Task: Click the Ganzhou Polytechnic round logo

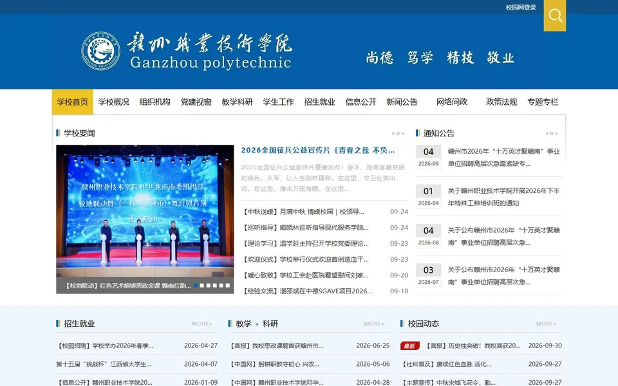Action: (x=100, y=51)
